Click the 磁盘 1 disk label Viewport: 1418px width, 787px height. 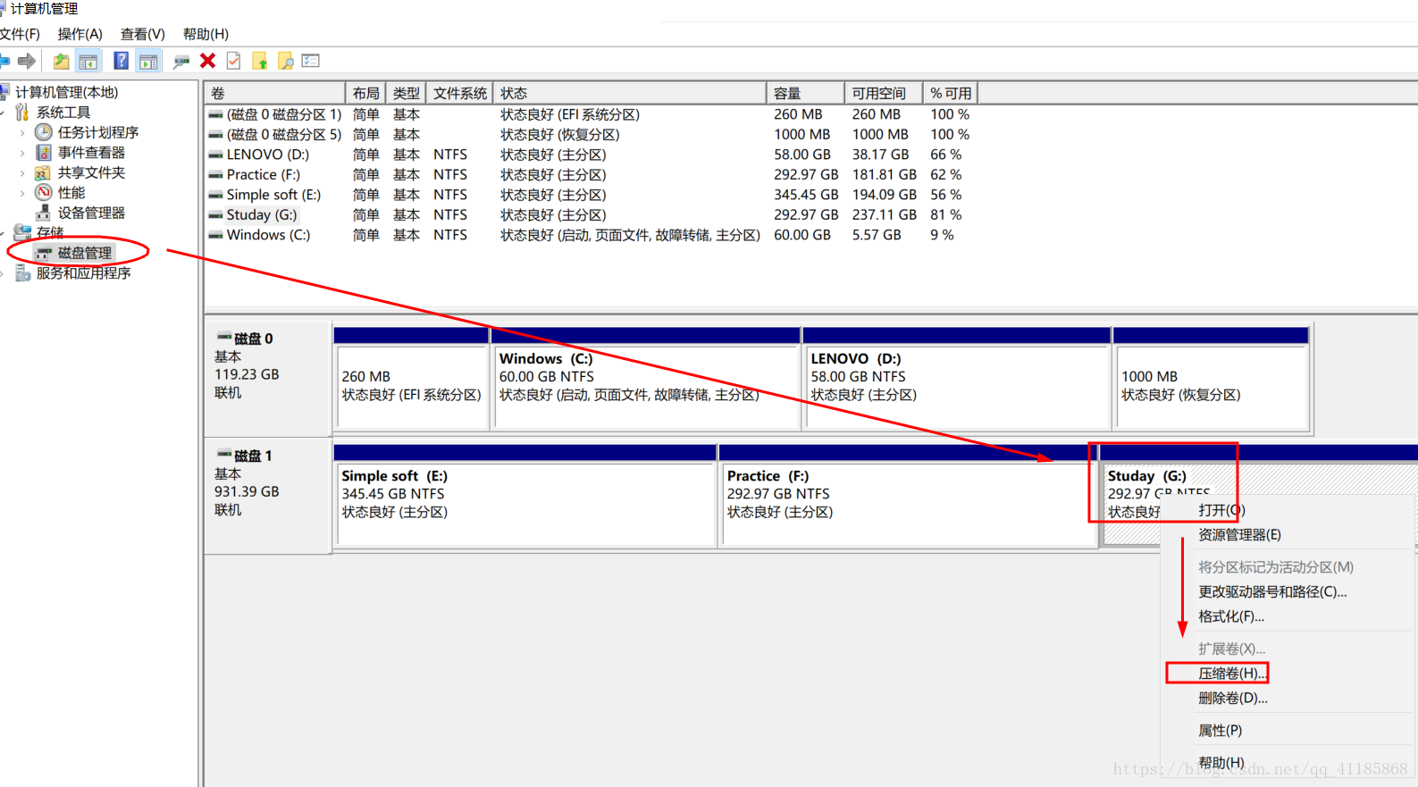(x=253, y=456)
